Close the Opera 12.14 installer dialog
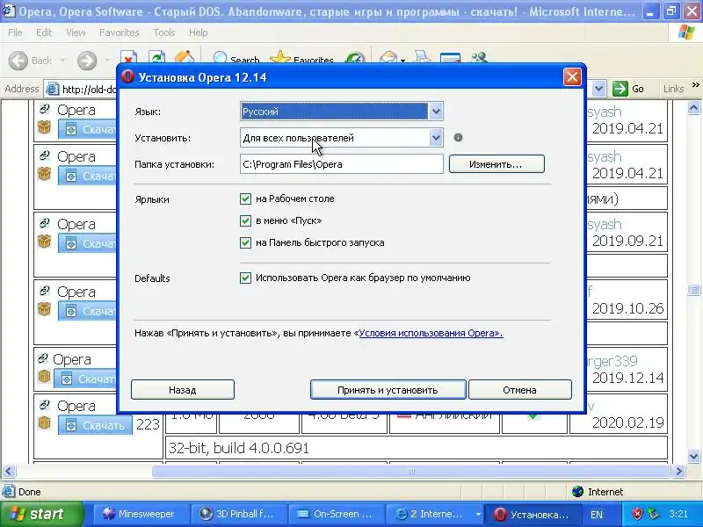703x527 pixels. pyautogui.click(x=572, y=77)
